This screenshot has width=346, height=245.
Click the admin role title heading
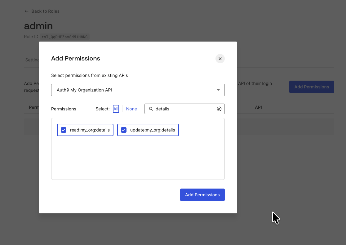click(x=38, y=26)
